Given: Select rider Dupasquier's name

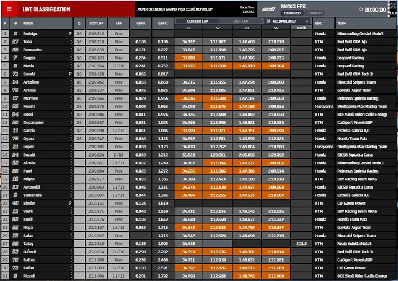Looking at the screenshot, I should coord(34,122).
